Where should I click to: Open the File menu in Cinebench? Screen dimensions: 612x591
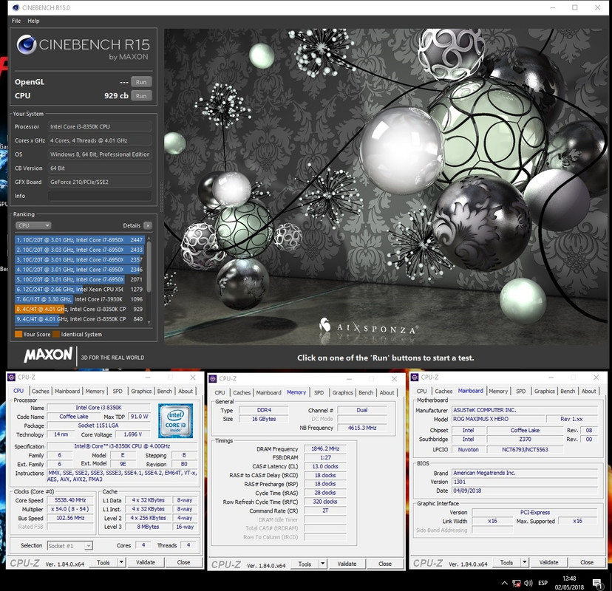point(16,21)
